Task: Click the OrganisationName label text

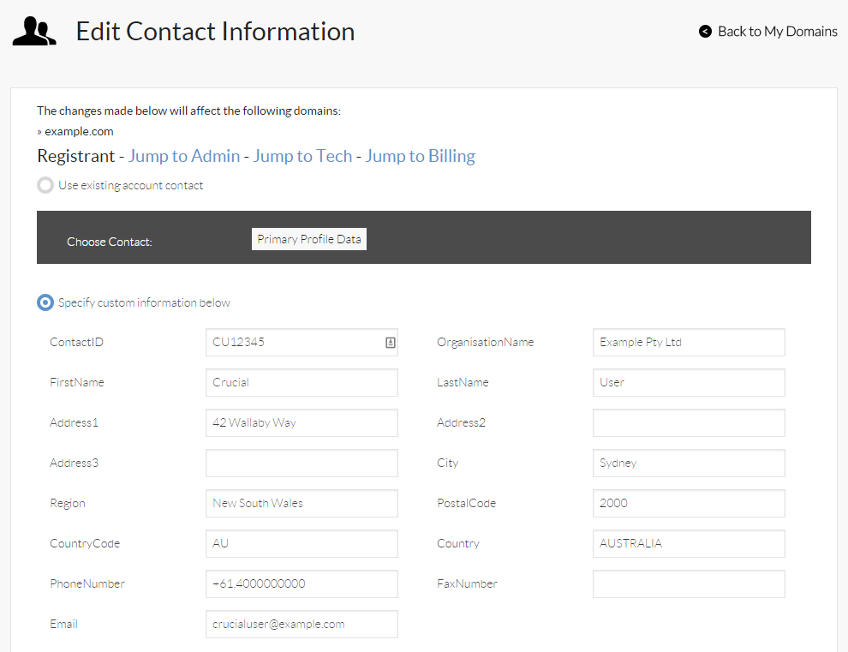Action: [x=485, y=343]
